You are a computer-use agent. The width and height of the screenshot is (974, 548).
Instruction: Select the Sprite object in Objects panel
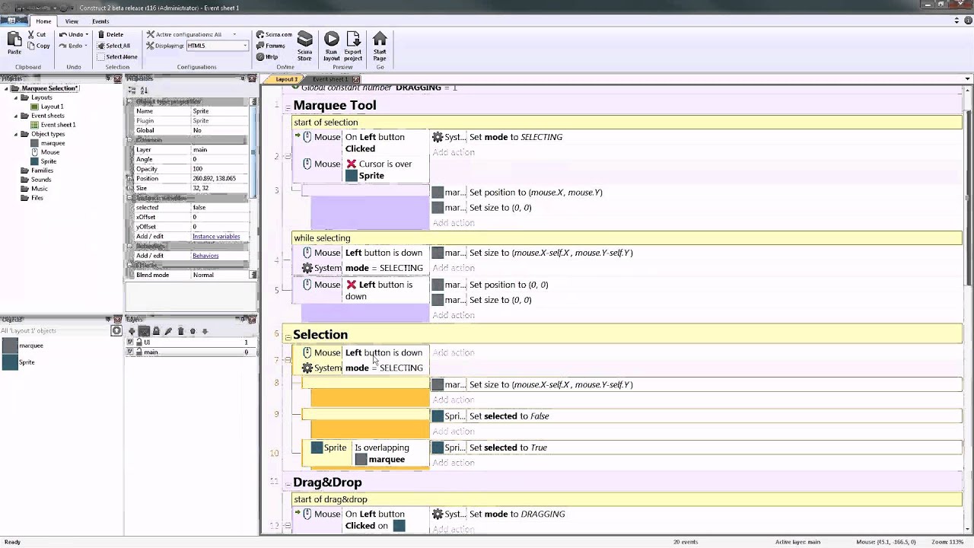click(x=18, y=362)
